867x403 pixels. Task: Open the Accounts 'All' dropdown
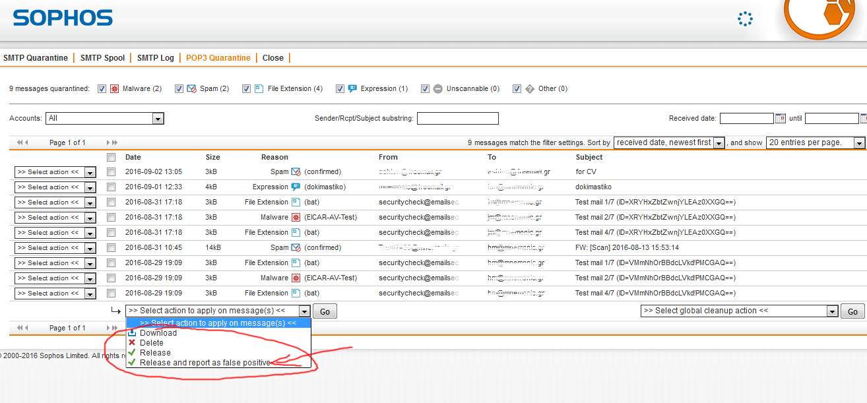point(104,119)
